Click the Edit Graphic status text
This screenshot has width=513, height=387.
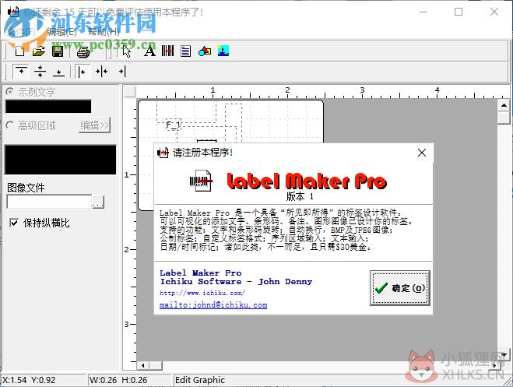[200, 380]
